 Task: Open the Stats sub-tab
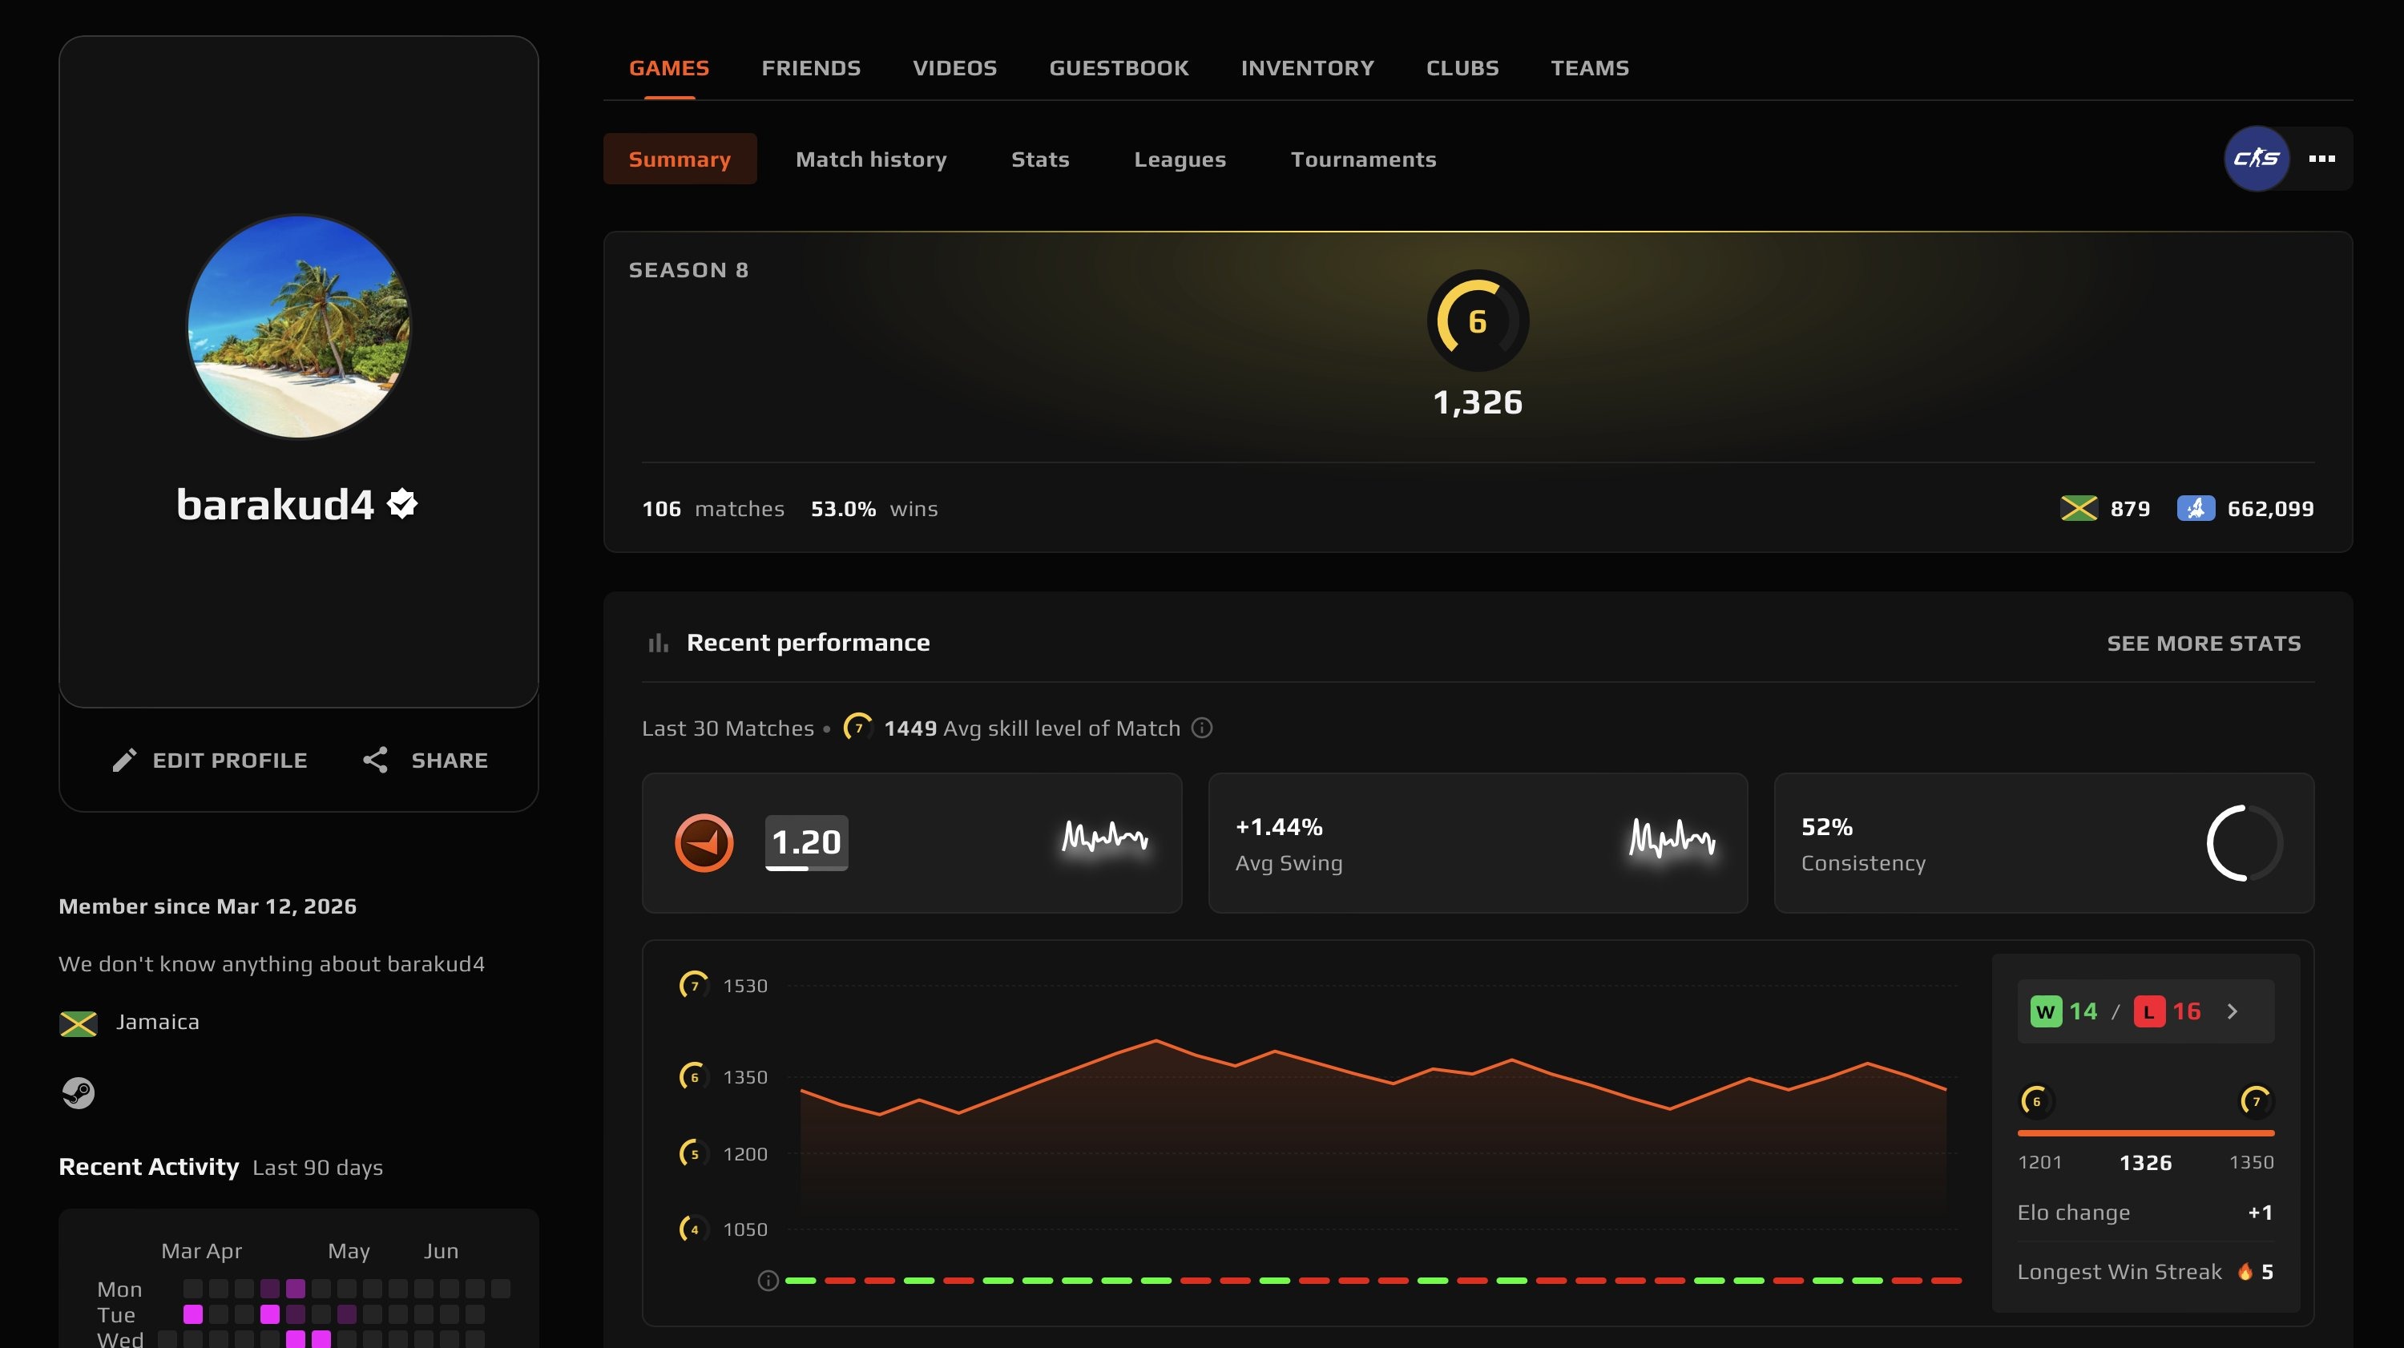1039,159
